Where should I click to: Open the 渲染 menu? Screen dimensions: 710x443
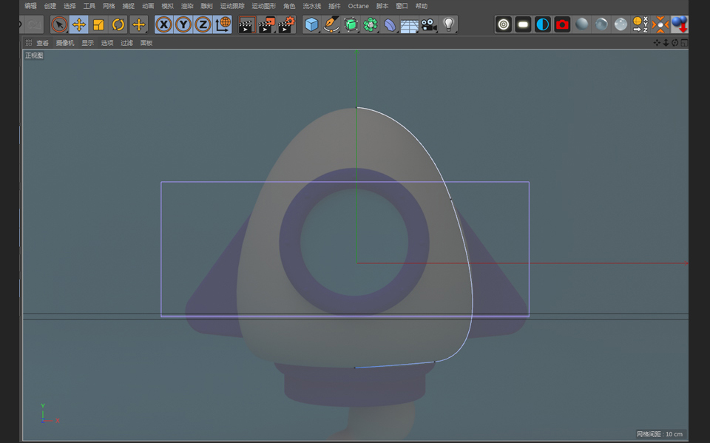pyautogui.click(x=187, y=6)
